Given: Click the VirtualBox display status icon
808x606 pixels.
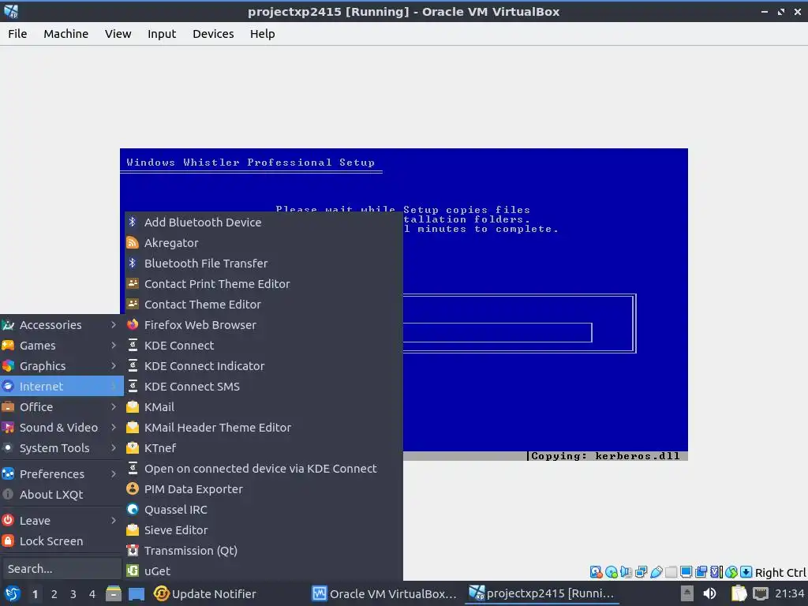Looking at the screenshot, I should tap(686, 572).
